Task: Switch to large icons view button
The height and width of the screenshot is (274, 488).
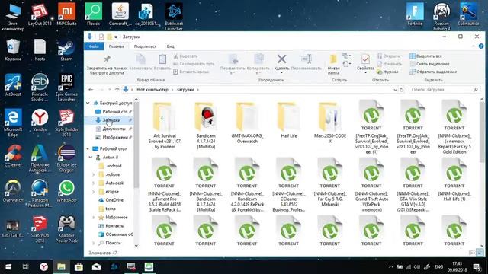Action: [480, 253]
